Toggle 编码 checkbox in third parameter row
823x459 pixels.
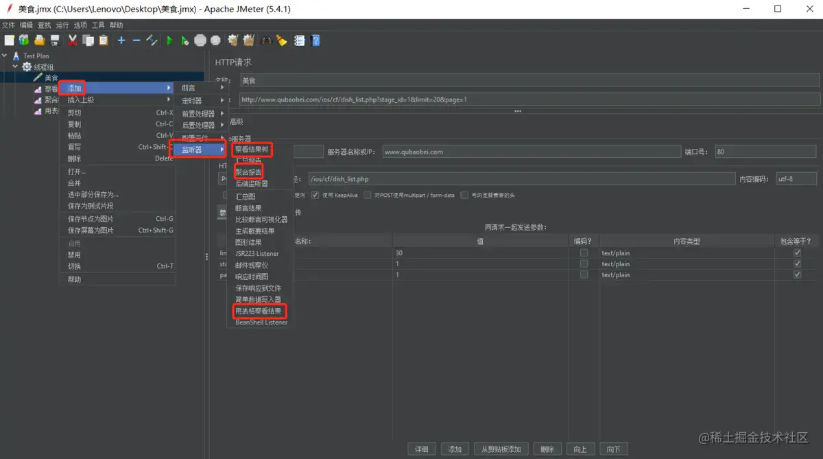pyautogui.click(x=584, y=274)
